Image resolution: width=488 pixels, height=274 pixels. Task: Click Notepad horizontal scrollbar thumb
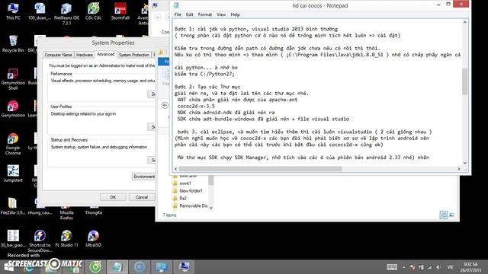(x=260, y=169)
